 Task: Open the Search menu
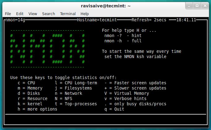(48, 14)
